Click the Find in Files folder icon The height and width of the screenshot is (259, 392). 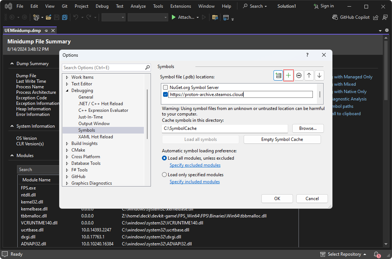215,17
